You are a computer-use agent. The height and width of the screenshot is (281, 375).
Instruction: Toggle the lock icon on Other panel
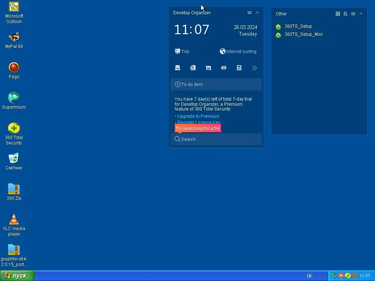tap(345, 14)
